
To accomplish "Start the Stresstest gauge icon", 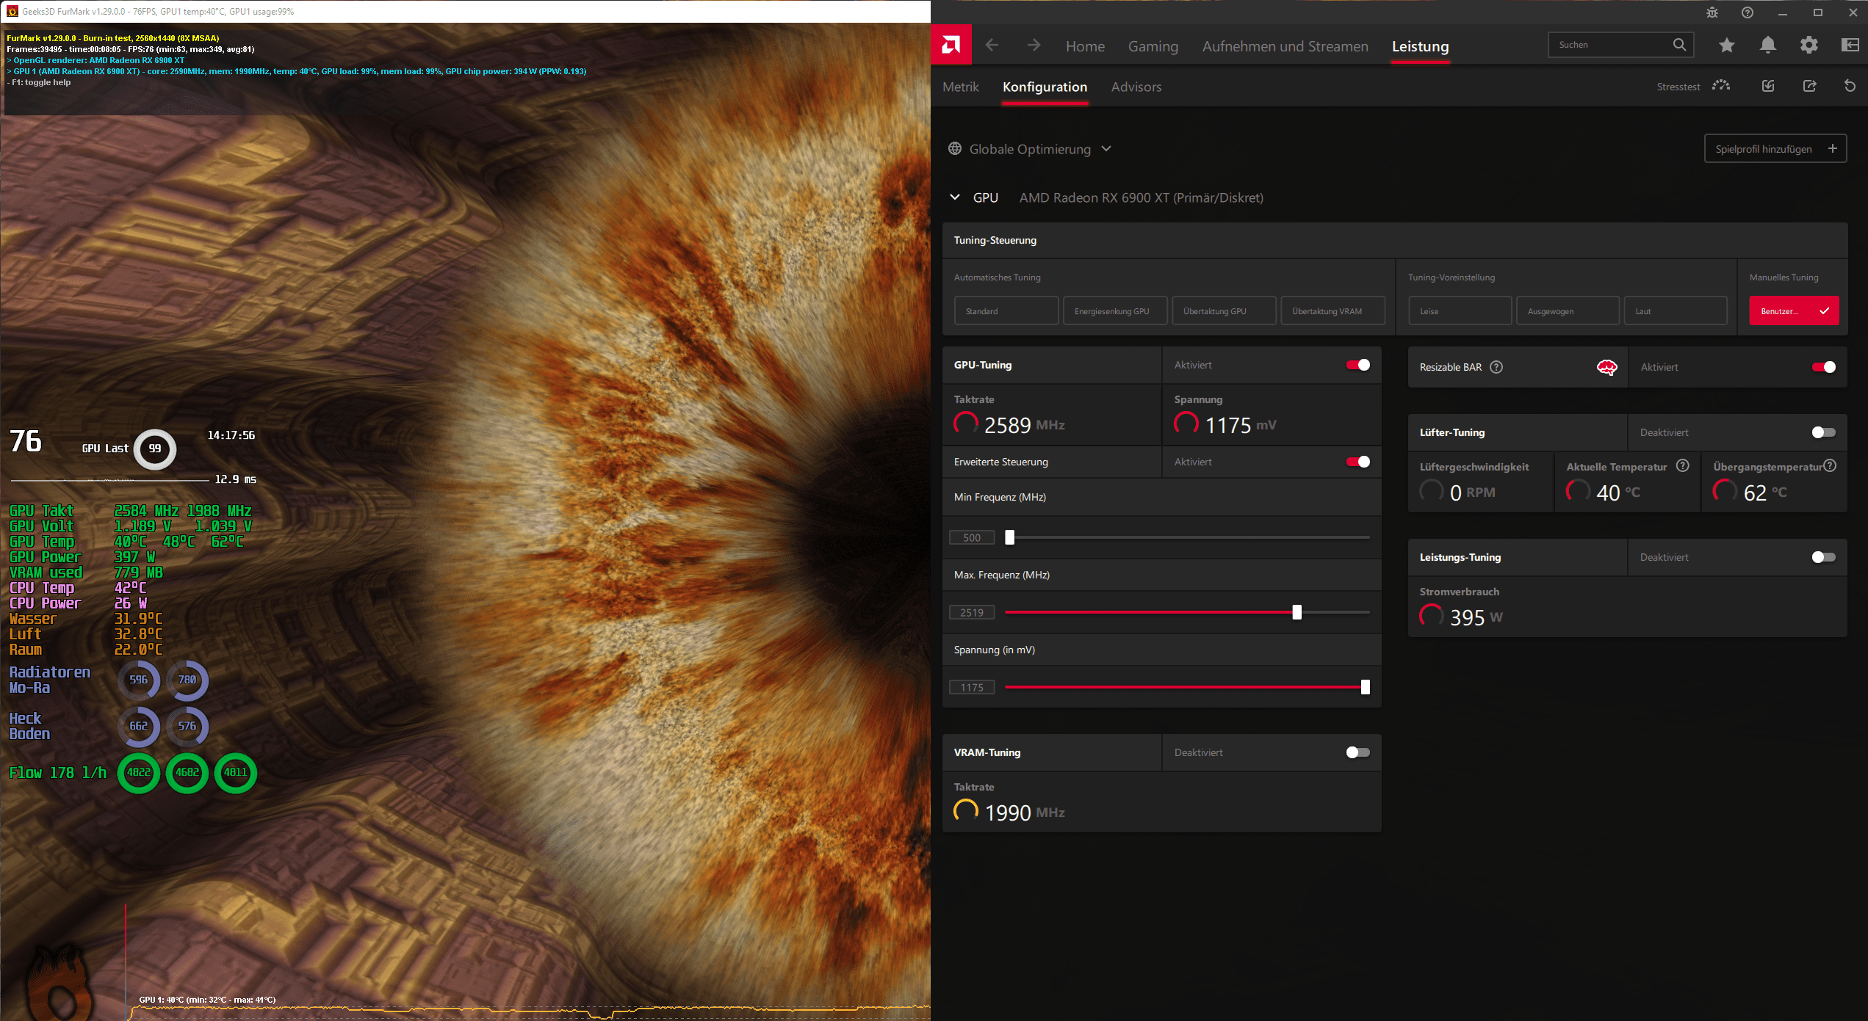I will (x=1721, y=86).
